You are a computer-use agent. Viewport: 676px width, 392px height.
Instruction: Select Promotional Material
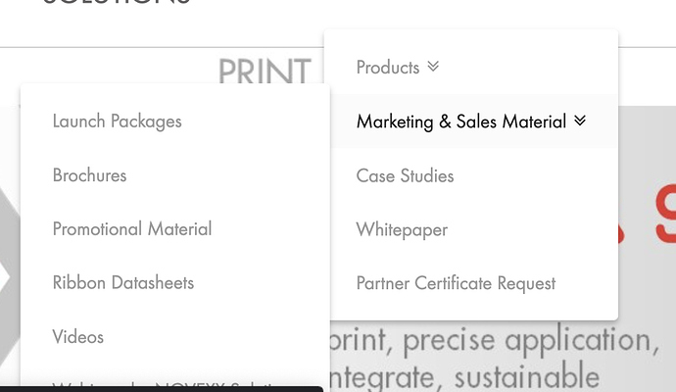(x=132, y=229)
